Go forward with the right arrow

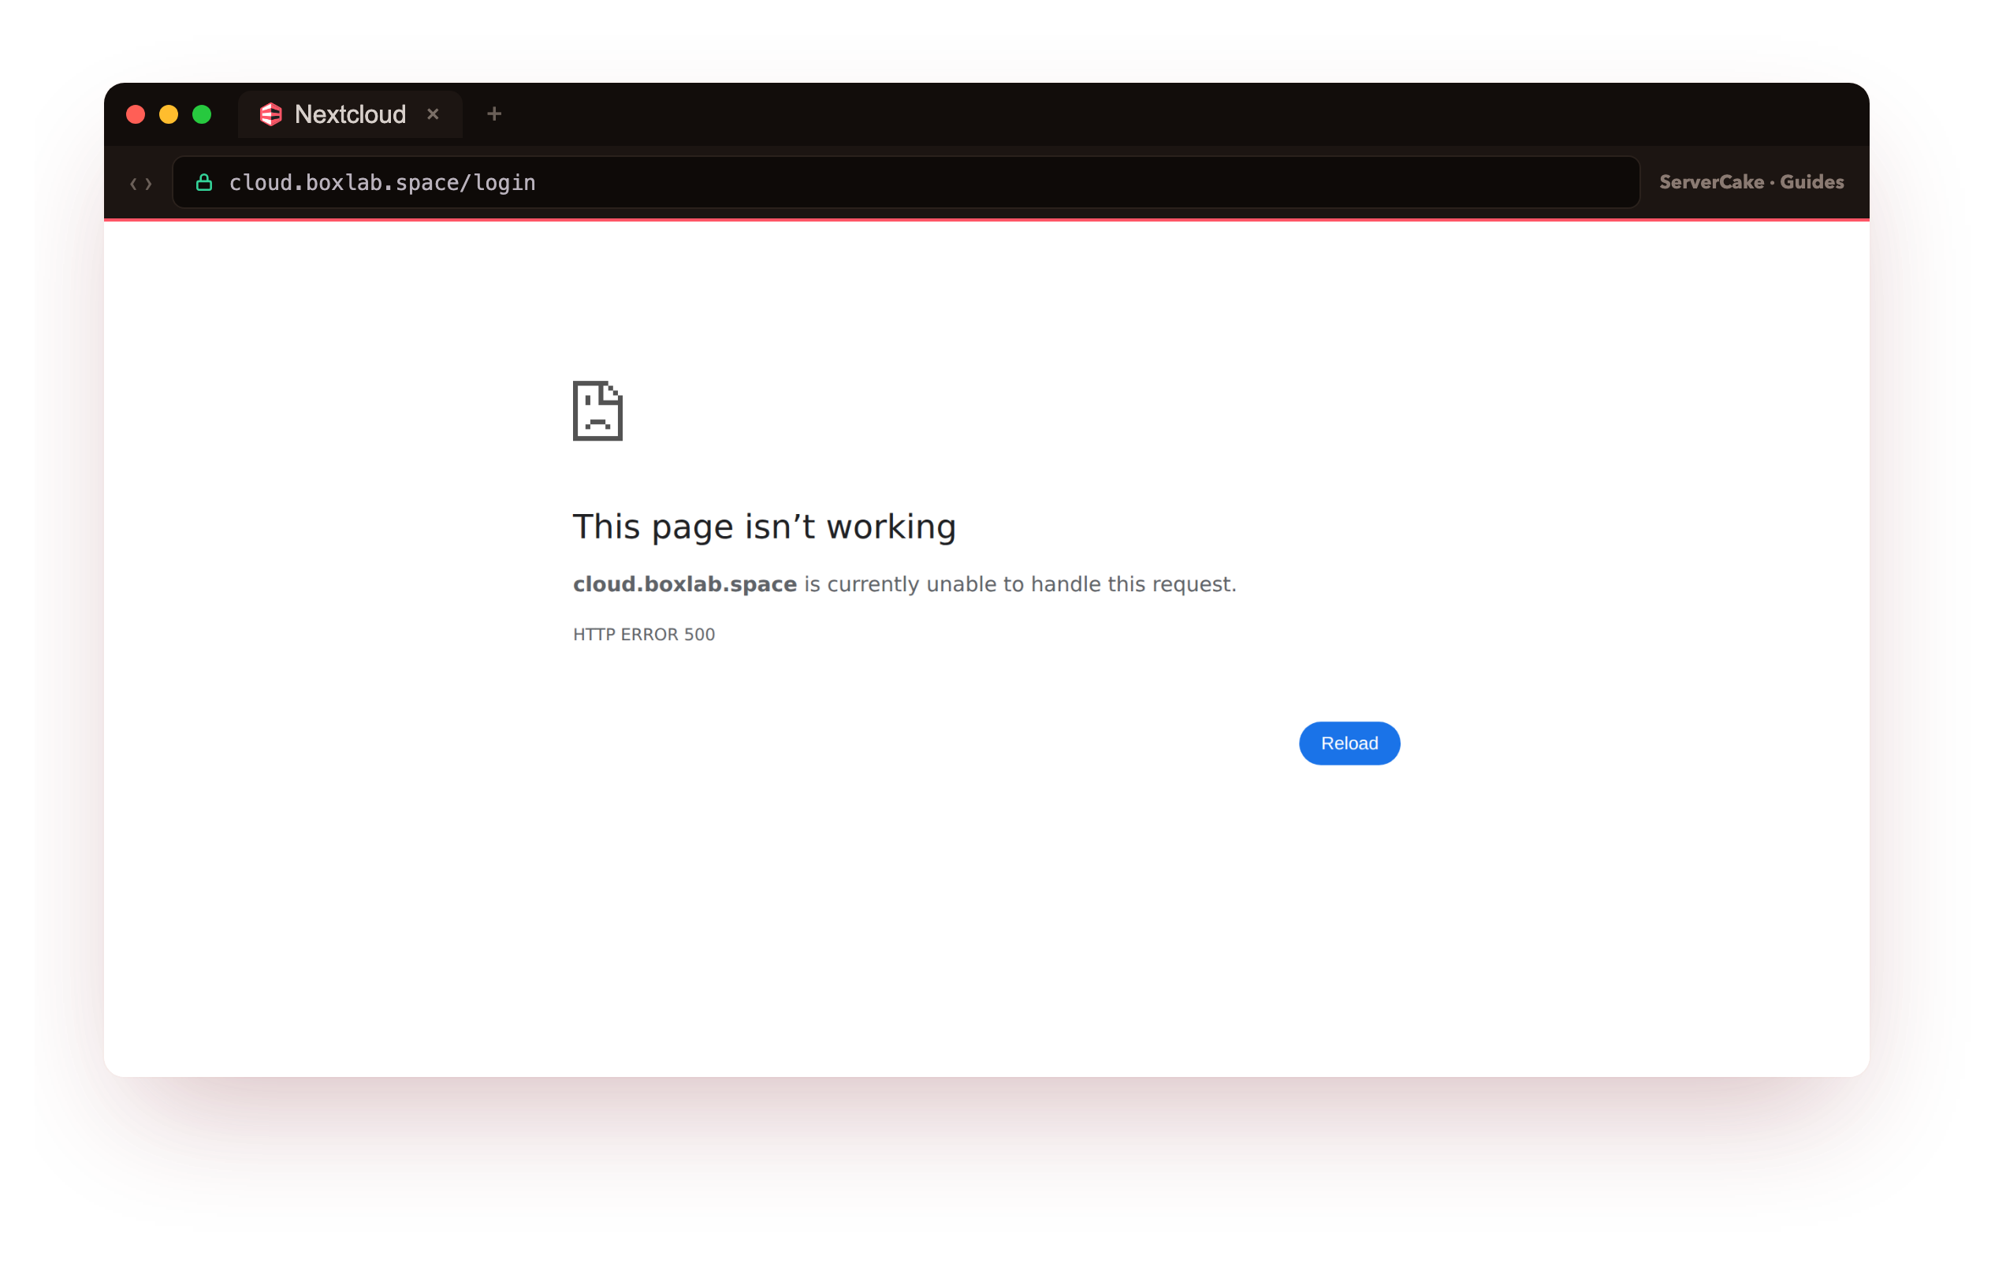pyautogui.click(x=149, y=184)
